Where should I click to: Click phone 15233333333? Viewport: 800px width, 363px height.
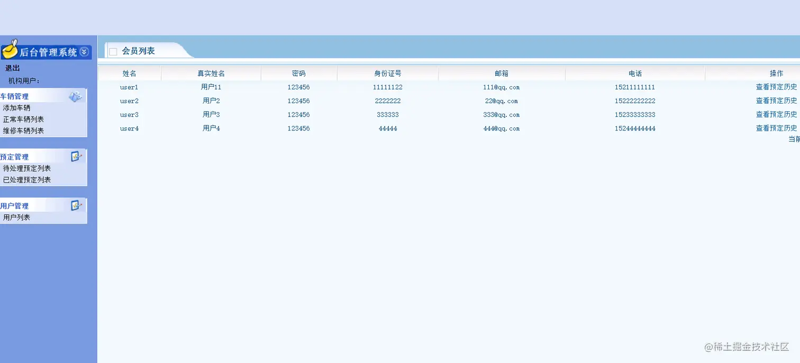[x=635, y=115]
